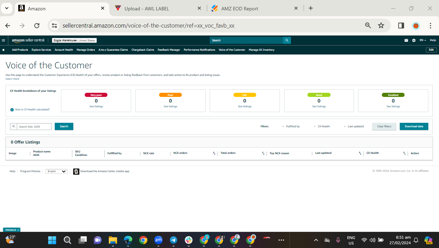
Task: Open Manage All Inventory in nav bar
Action: [x=262, y=50]
